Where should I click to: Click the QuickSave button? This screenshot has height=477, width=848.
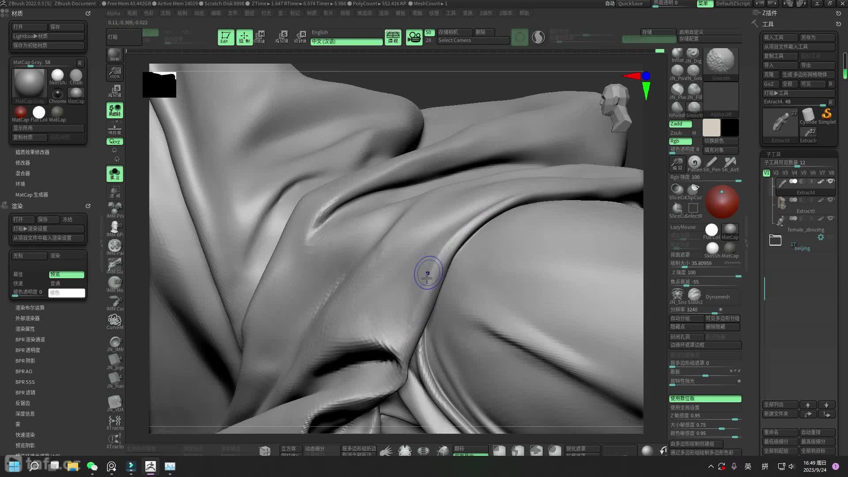[630, 4]
